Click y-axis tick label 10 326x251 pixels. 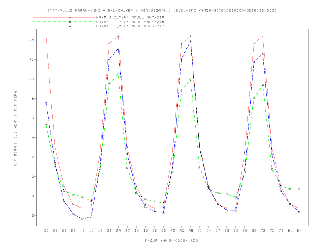(x=32, y=177)
